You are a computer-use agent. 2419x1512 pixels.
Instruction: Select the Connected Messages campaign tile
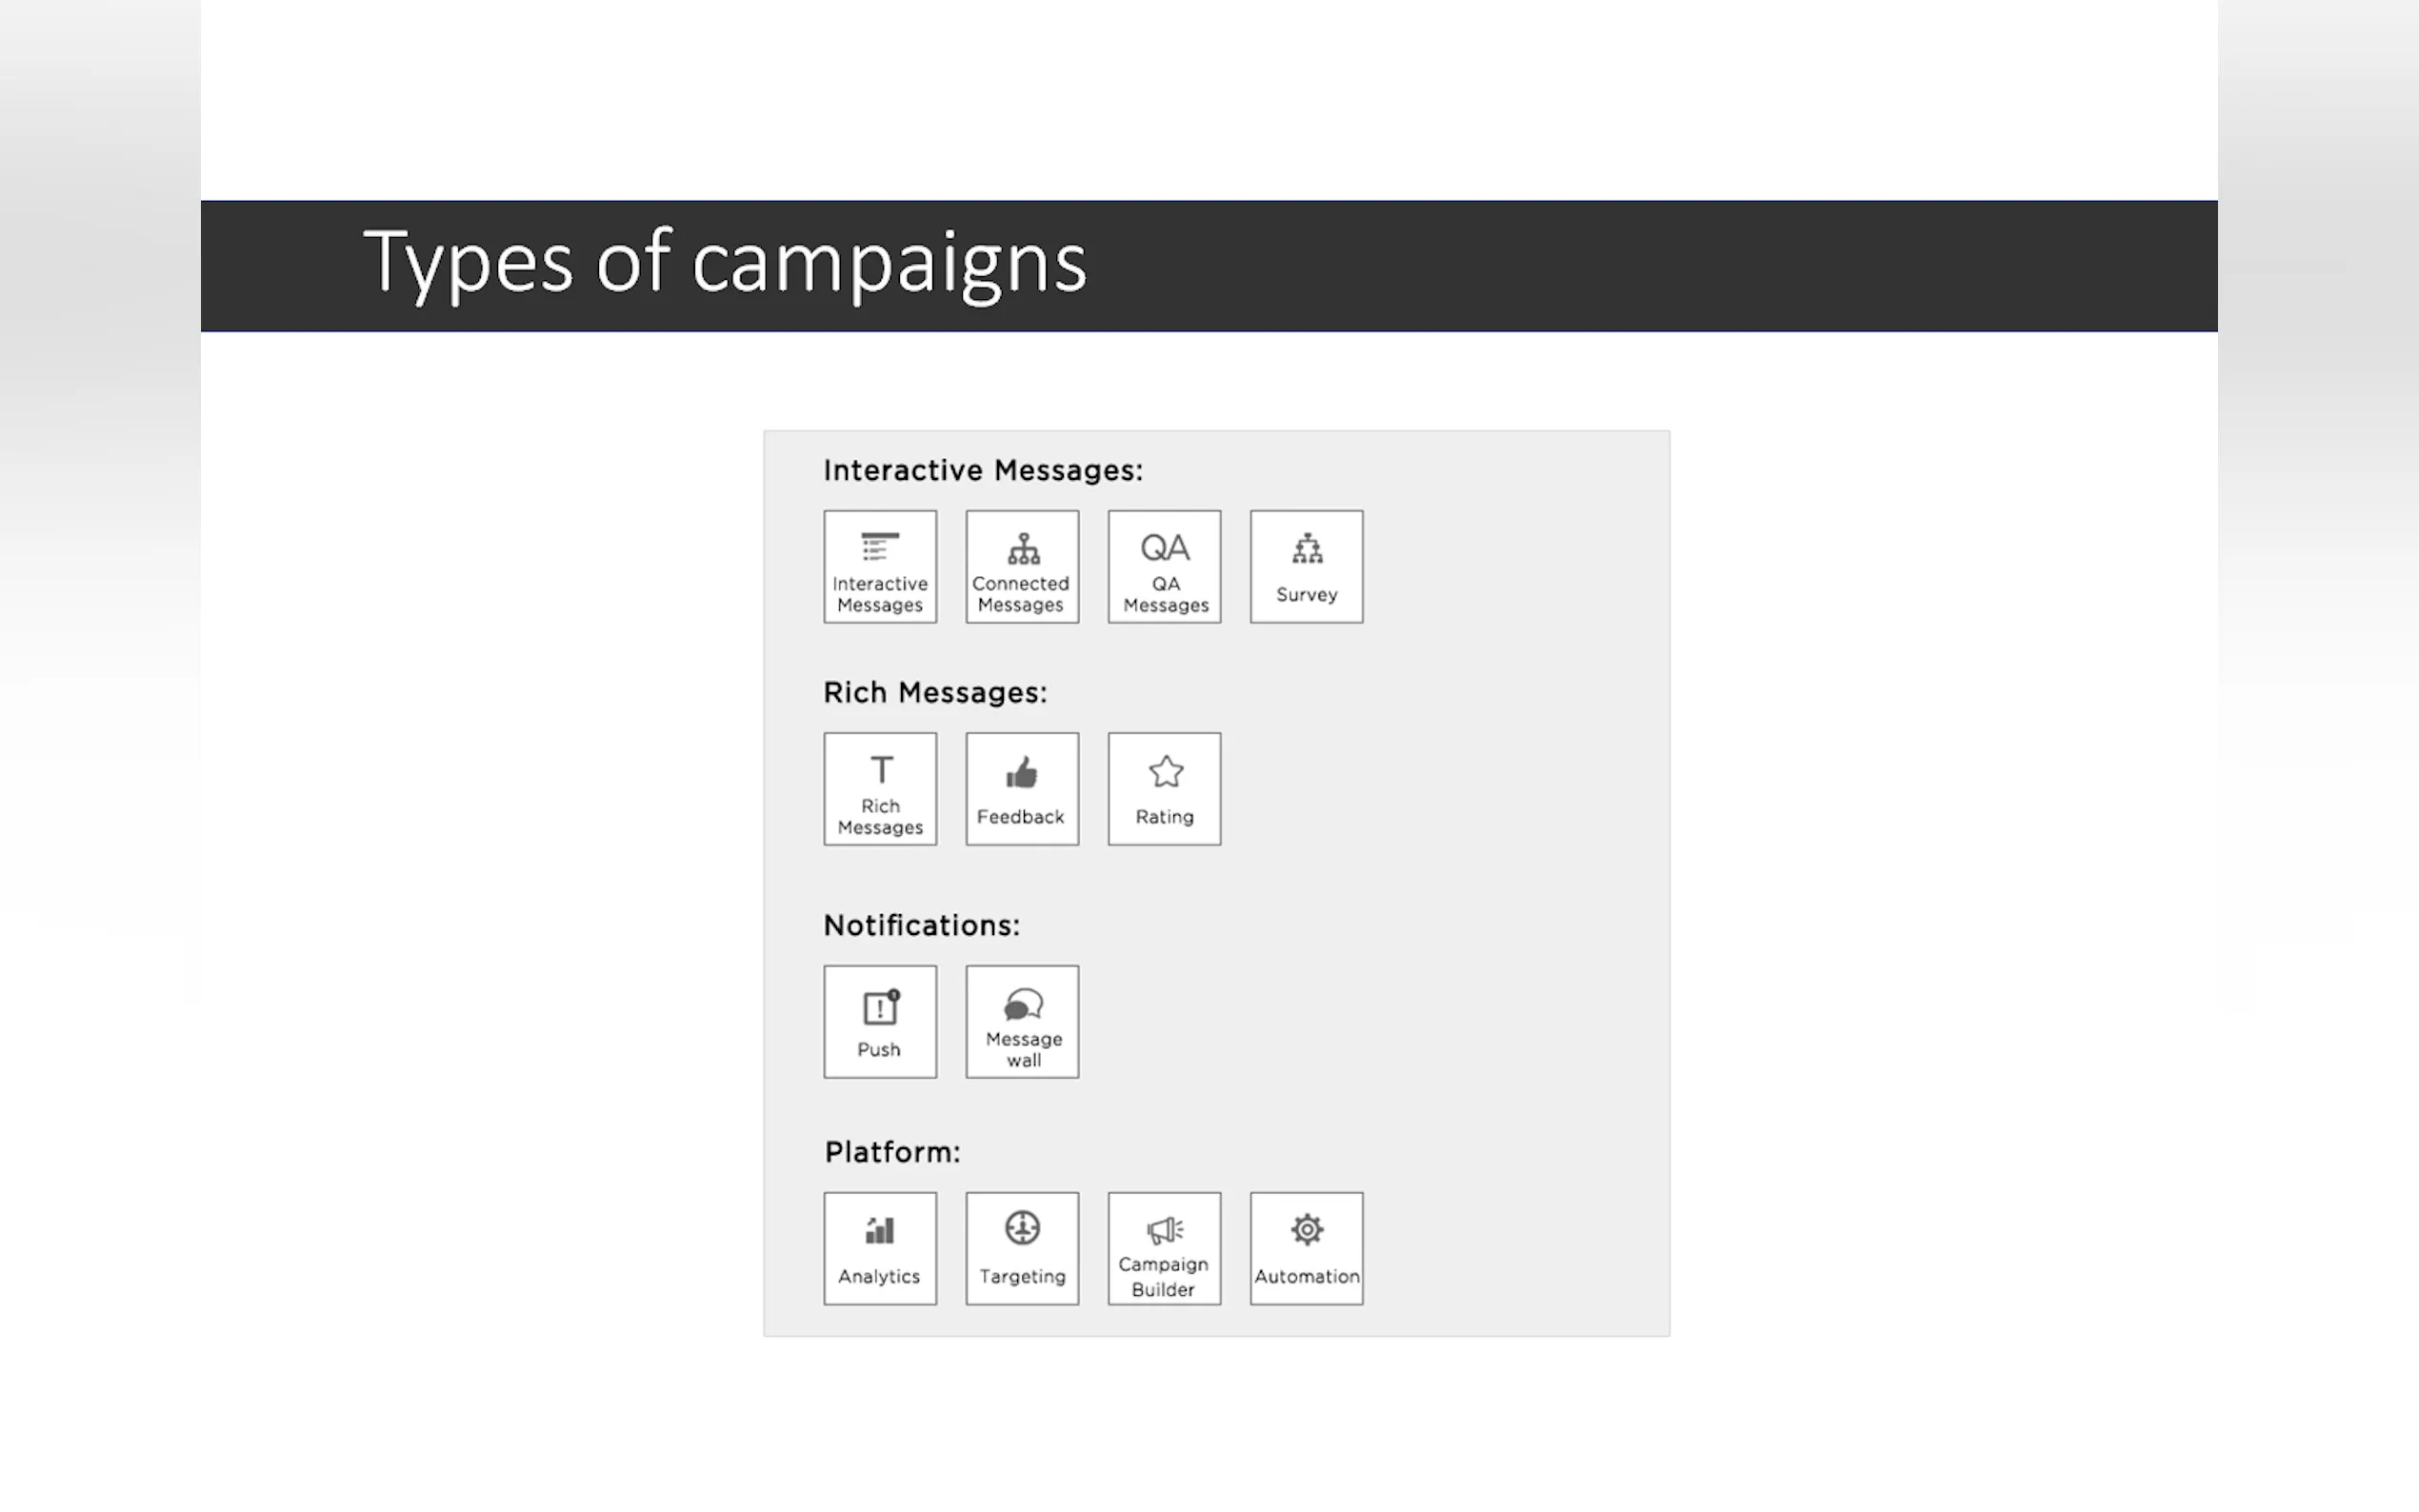(x=1022, y=567)
